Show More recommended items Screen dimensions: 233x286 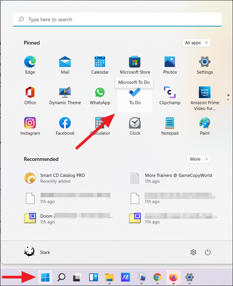click(199, 159)
